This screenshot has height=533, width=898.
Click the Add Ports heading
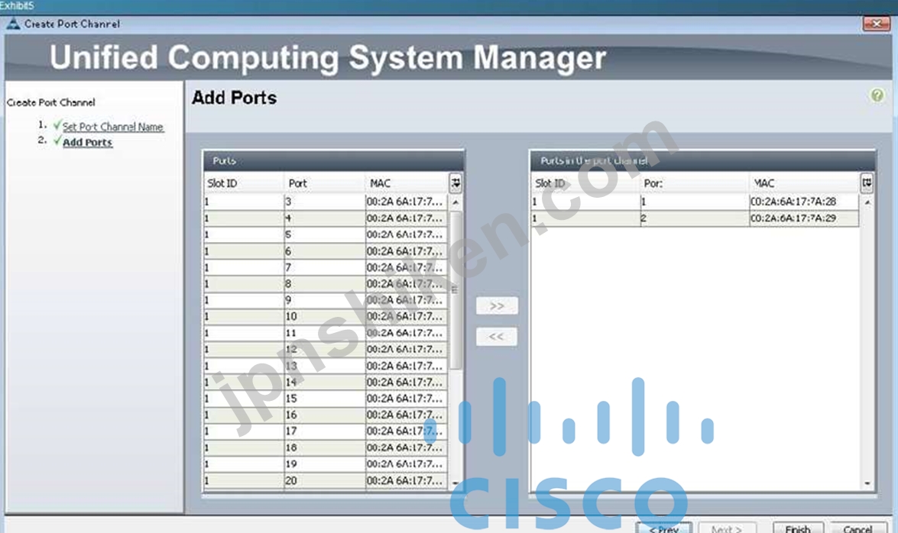[234, 98]
